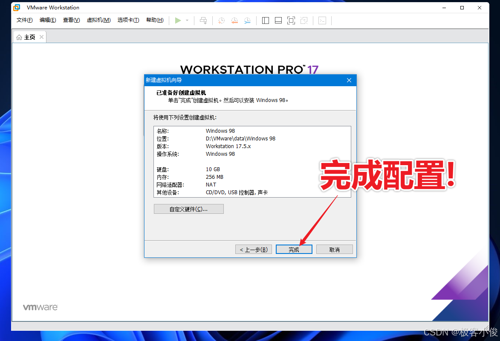Click the 网络适配器: label in settings list

pyautogui.click(x=170, y=185)
